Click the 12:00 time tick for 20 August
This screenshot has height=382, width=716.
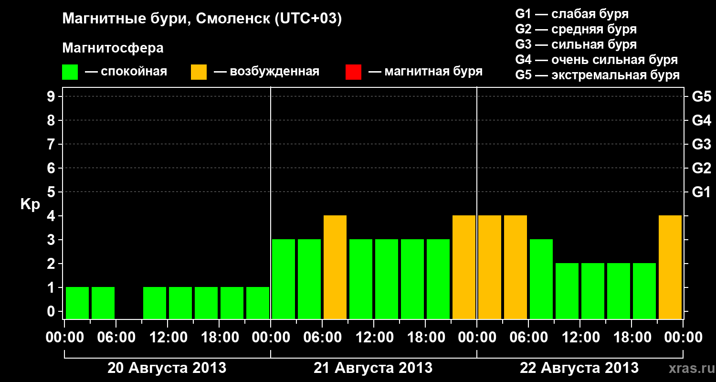point(168,338)
